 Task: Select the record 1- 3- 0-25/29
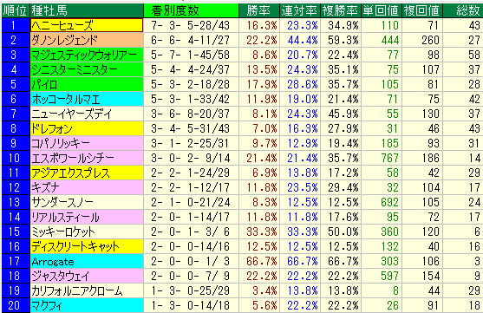[x=191, y=290]
